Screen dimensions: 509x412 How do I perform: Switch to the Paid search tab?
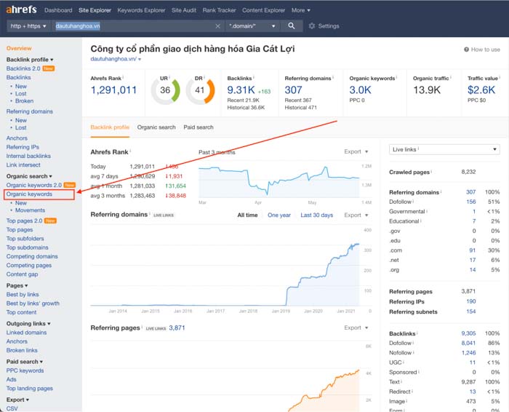tap(199, 127)
